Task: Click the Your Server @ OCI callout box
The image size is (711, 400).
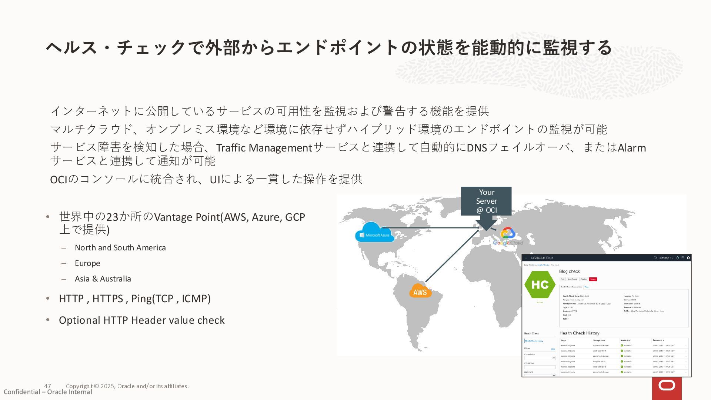Action: click(486, 201)
